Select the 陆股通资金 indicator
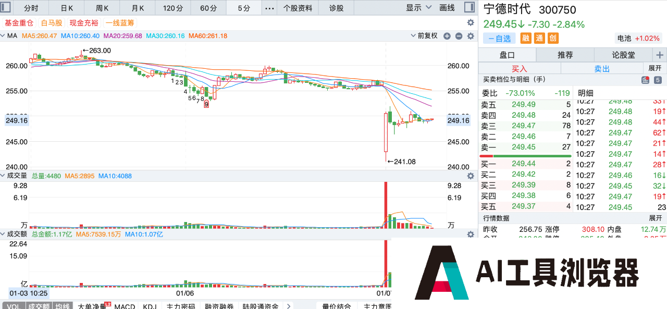Viewport: 667px width, 309px height. tap(260, 306)
